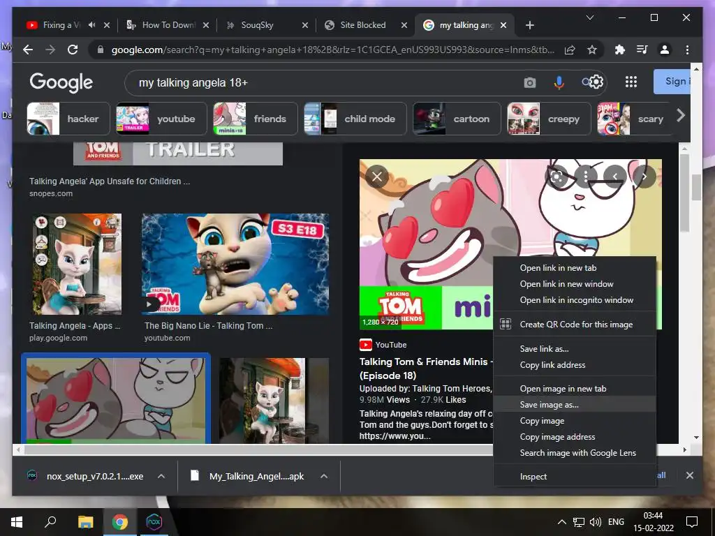Choose Open link in incognito window
This screenshot has height=536, width=715.
(x=575, y=300)
